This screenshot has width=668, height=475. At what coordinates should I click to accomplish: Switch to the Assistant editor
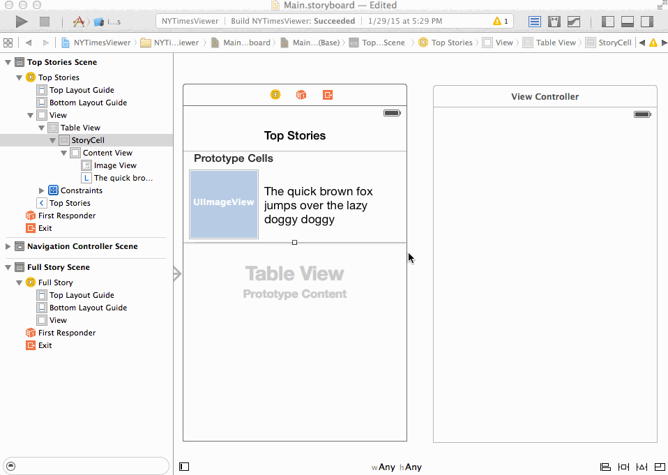[554, 22]
